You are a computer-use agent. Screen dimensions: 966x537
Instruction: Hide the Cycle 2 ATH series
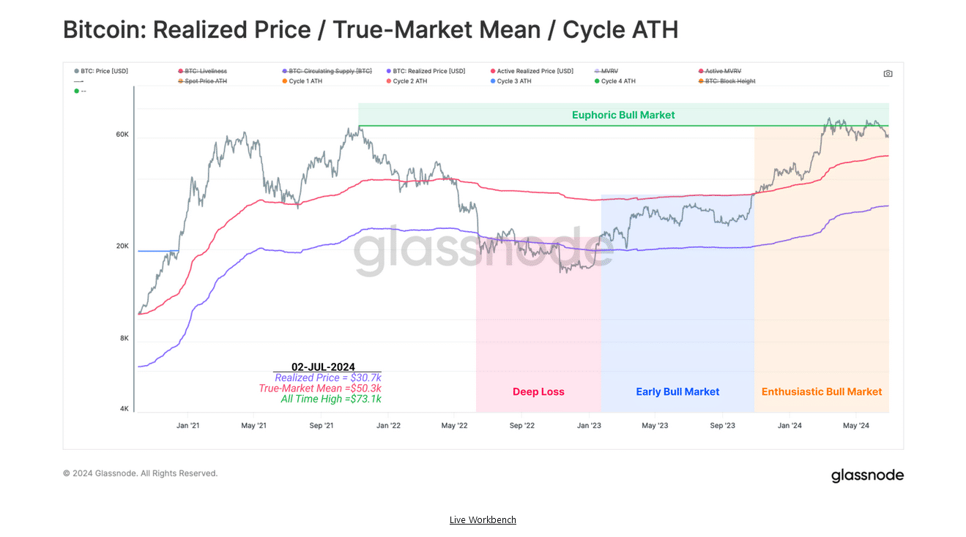(x=409, y=81)
